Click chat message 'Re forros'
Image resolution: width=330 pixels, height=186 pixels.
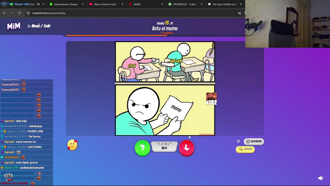point(35,136)
